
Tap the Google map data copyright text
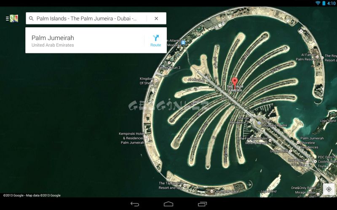(32, 195)
